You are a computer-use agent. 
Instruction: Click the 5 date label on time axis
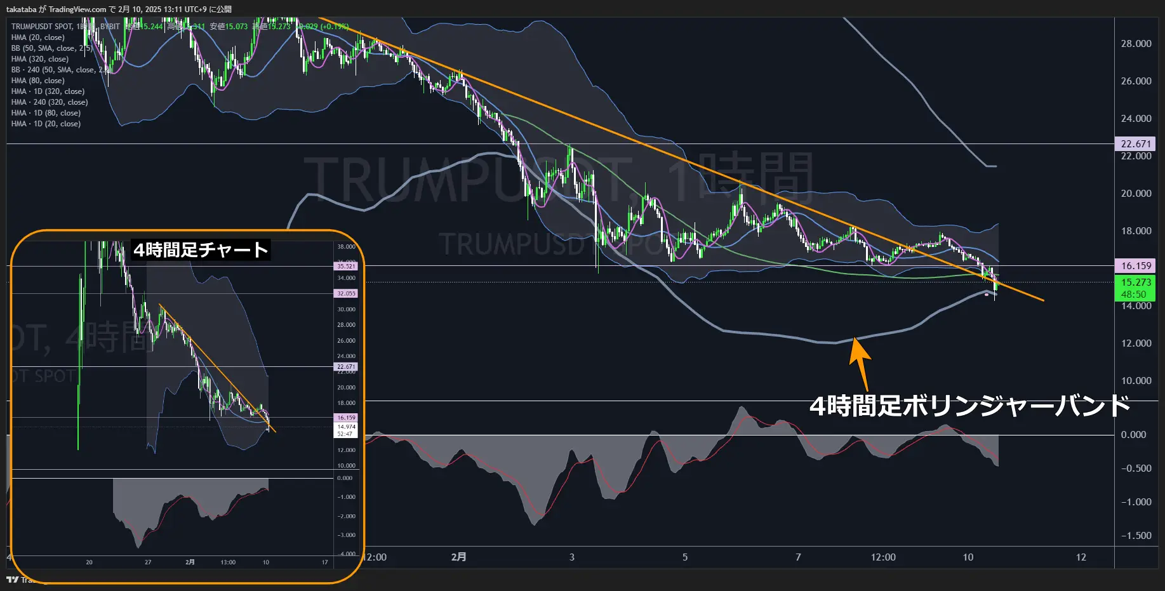[x=685, y=557]
